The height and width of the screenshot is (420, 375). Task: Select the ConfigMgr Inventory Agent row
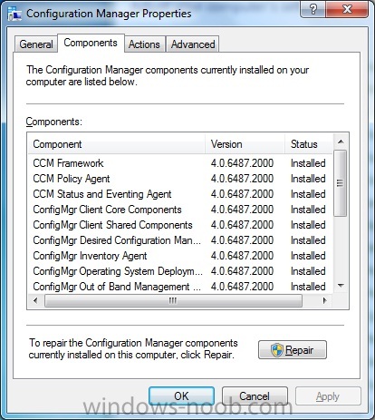pos(179,256)
